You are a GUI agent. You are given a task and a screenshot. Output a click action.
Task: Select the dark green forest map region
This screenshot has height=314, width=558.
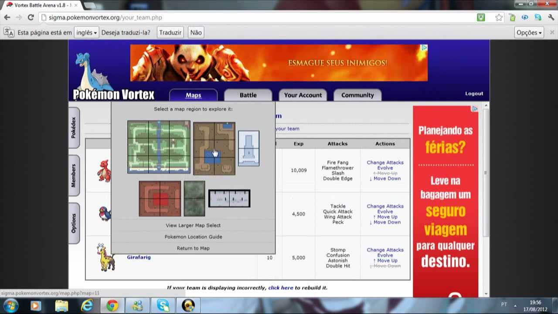coord(194,198)
